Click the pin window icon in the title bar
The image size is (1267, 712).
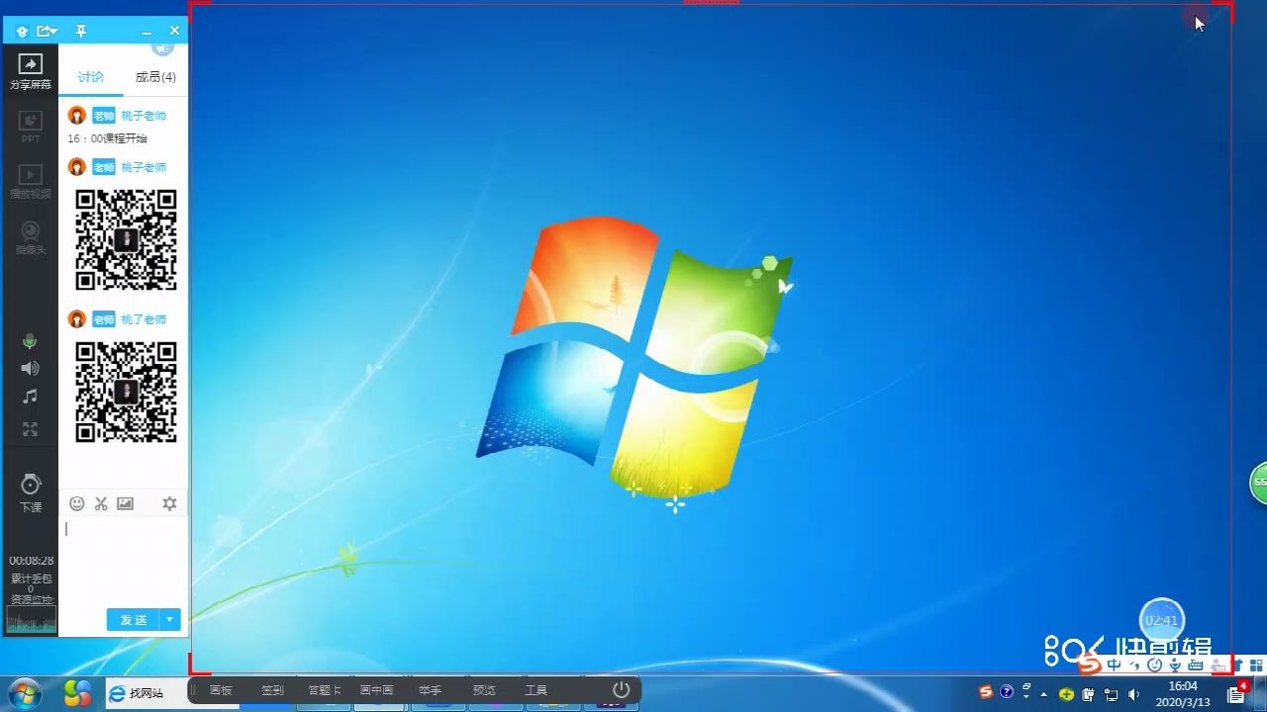coord(81,32)
